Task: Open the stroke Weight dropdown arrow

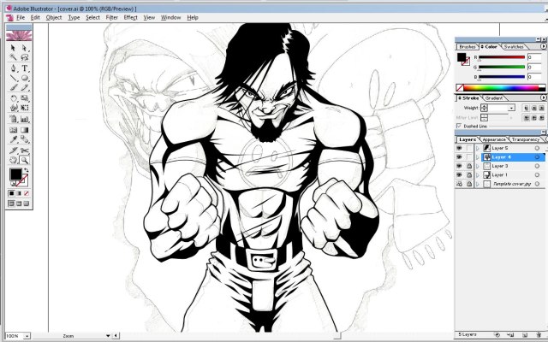Action: point(512,109)
